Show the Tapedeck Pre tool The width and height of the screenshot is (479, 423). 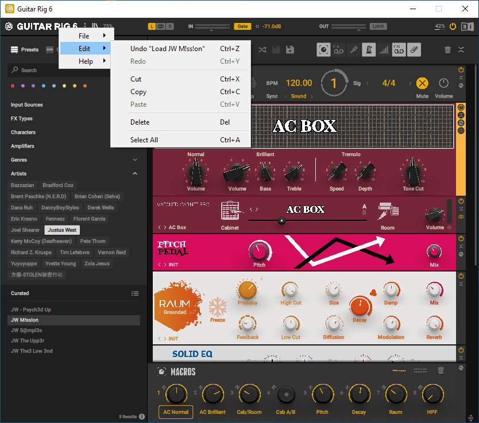pyautogui.click(x=338, y=50)
